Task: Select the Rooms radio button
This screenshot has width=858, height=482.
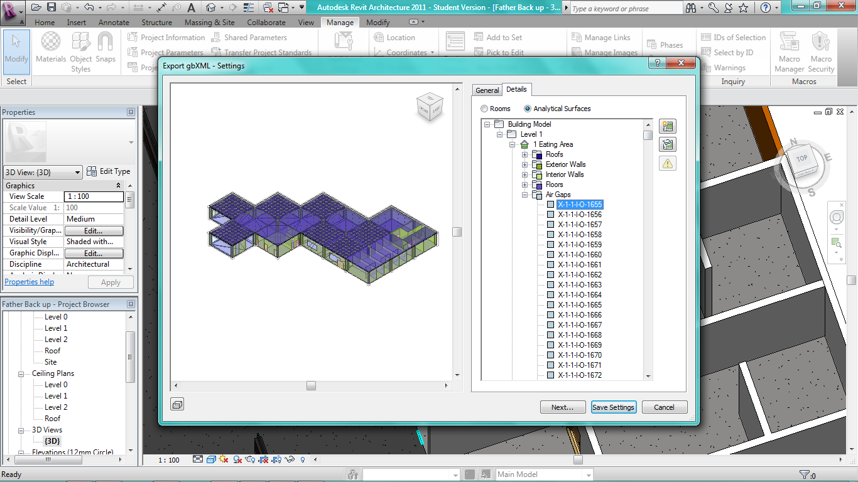Action: coord(485,109)
